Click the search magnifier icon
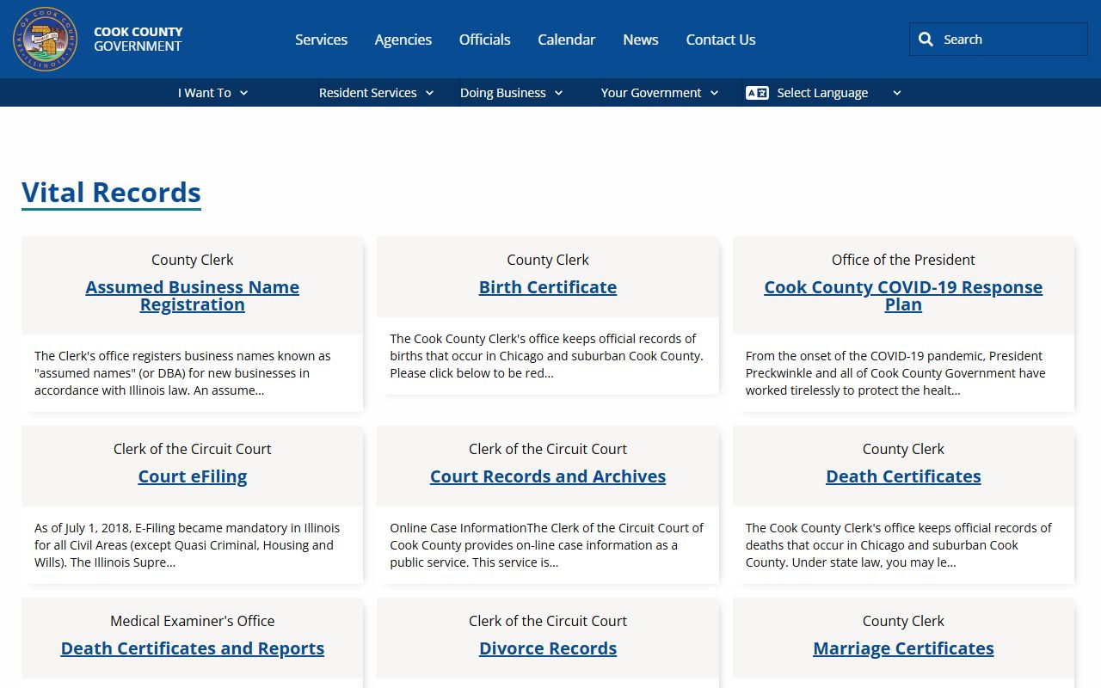This screenshot has width=1101, height=688. (x=926, y=40)
